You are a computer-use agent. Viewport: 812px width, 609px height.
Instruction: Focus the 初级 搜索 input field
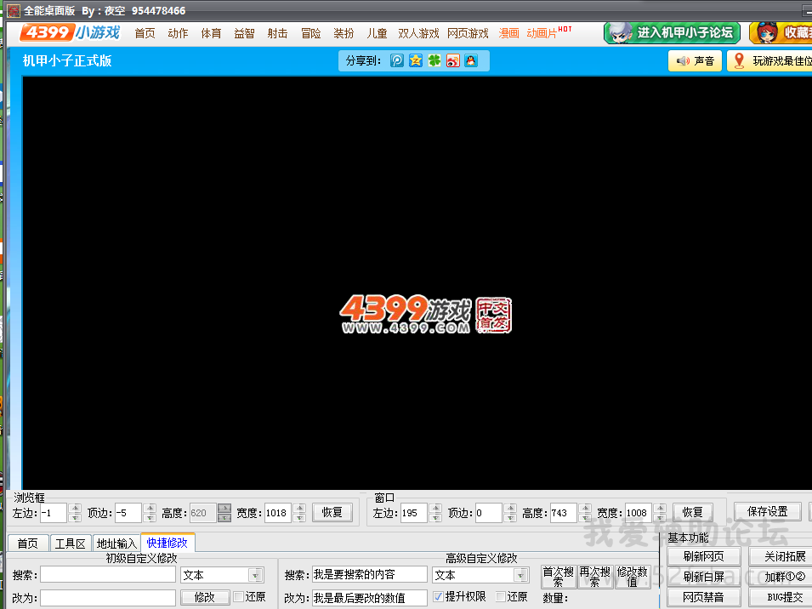click(108, 575)
